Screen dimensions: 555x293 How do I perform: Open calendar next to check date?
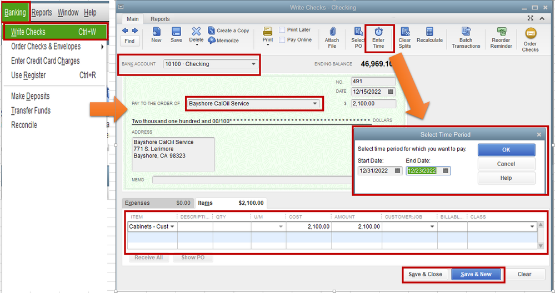[391, 92]
